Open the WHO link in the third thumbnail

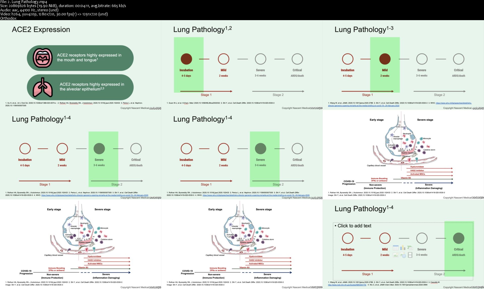[453, 103]
